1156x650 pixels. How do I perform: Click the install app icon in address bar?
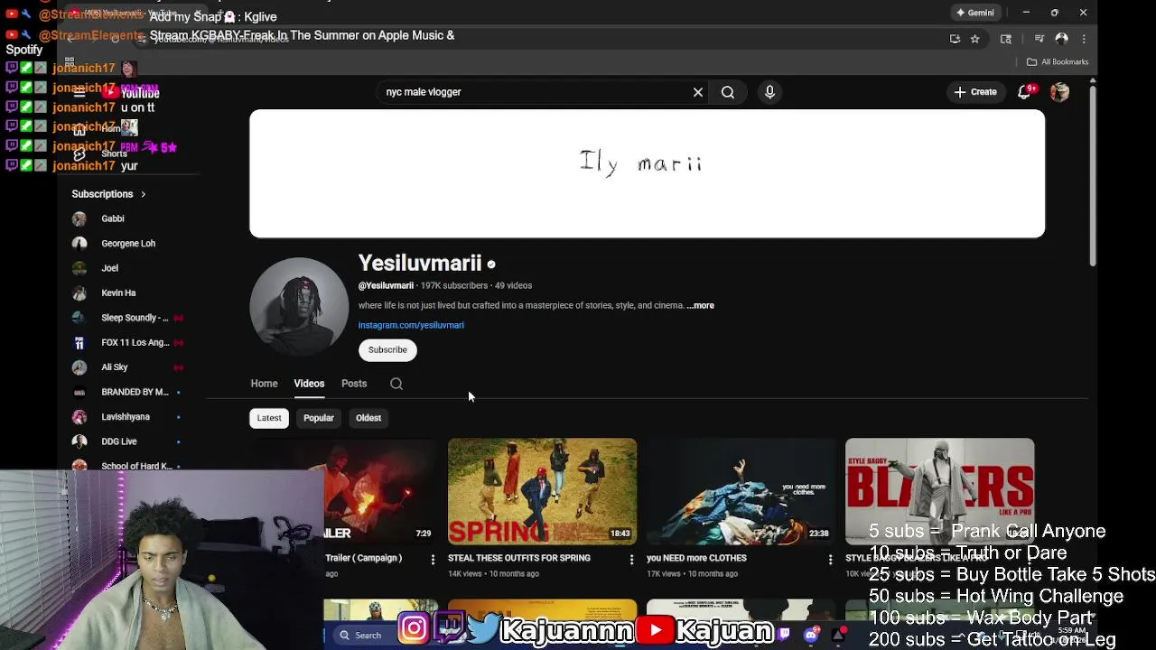coord(955,39)
